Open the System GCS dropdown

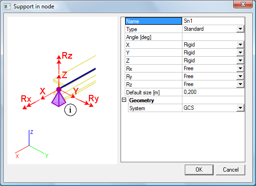(240, 108)
